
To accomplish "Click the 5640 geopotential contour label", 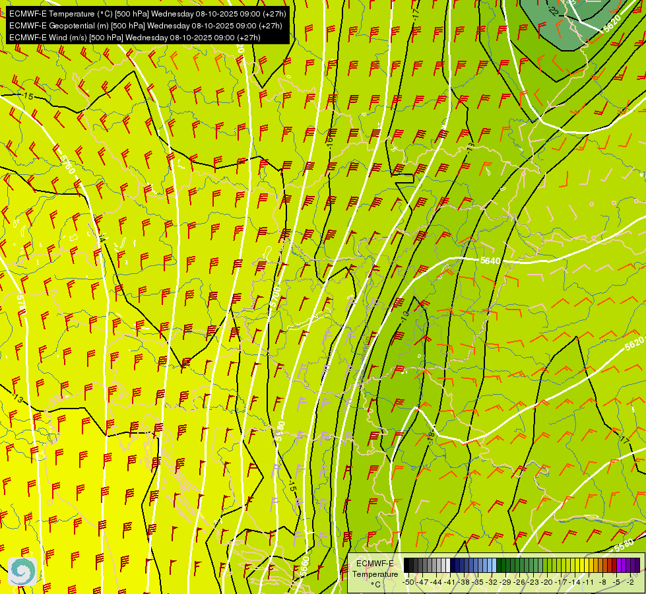I will 490,261.
